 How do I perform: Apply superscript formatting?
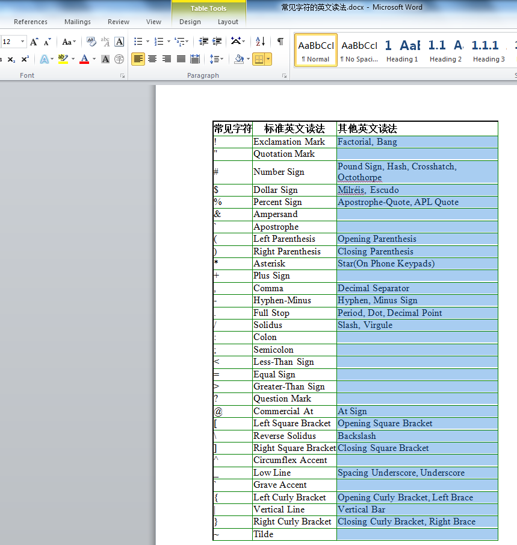coord(25,59)
